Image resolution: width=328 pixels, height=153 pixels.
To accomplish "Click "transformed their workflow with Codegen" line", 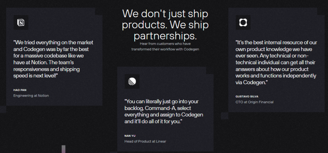I will pyautogui.click(x=166, y=49).
